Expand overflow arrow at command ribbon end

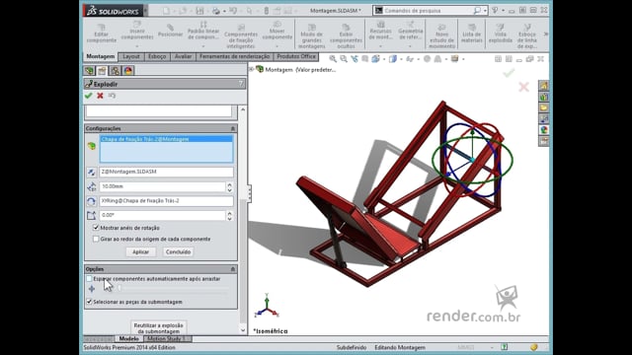point(546,35)
